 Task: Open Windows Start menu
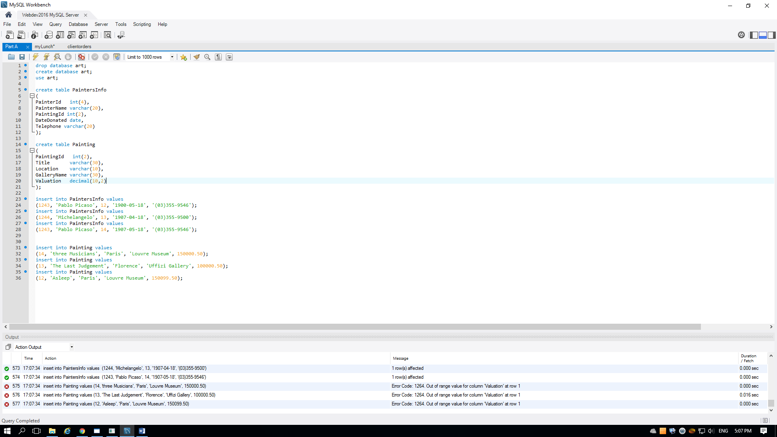pos(7,431)
